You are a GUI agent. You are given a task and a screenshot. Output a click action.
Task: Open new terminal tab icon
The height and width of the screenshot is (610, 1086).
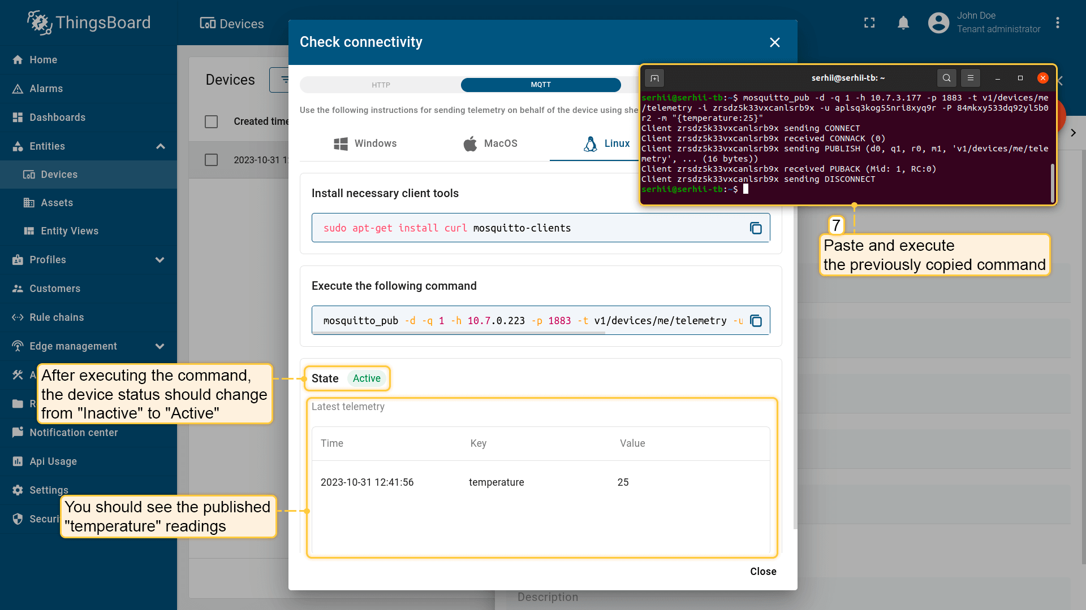654,78
